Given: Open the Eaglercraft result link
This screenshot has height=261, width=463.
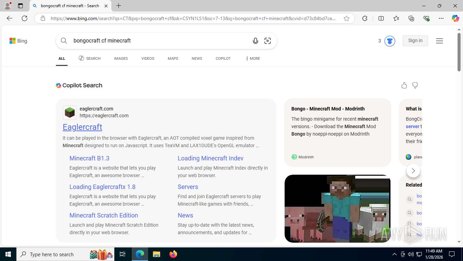Looking at the screenshot, I should coord(82,127).
